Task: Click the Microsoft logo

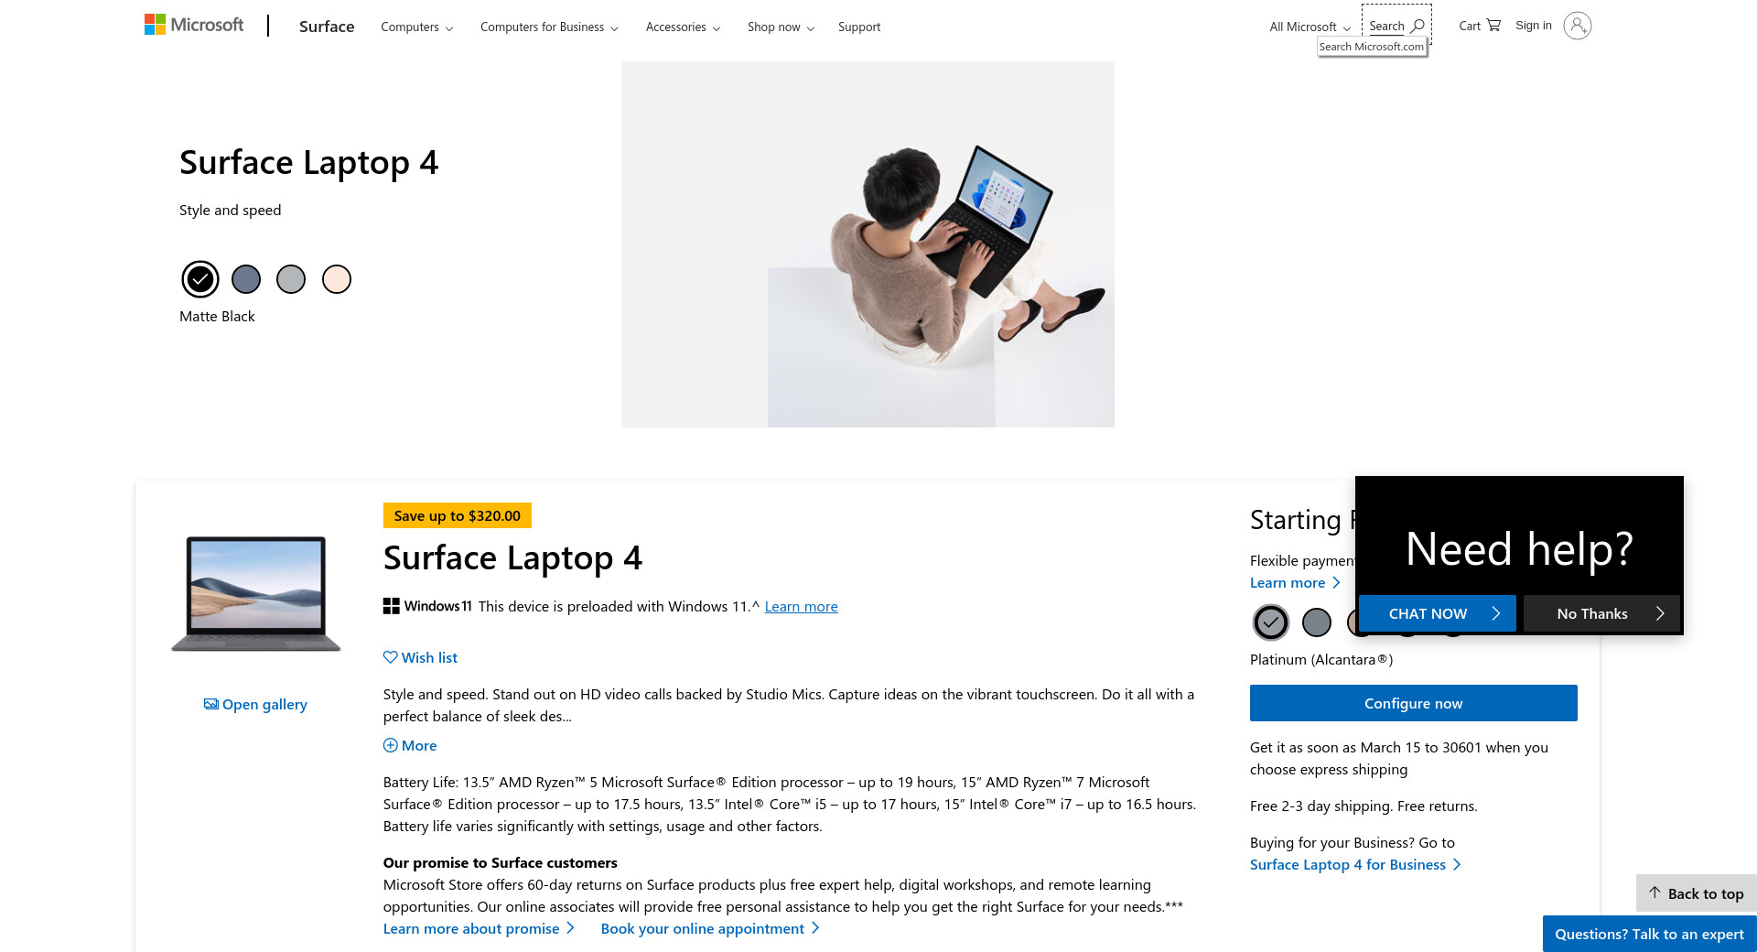Action: click(194, 25)
